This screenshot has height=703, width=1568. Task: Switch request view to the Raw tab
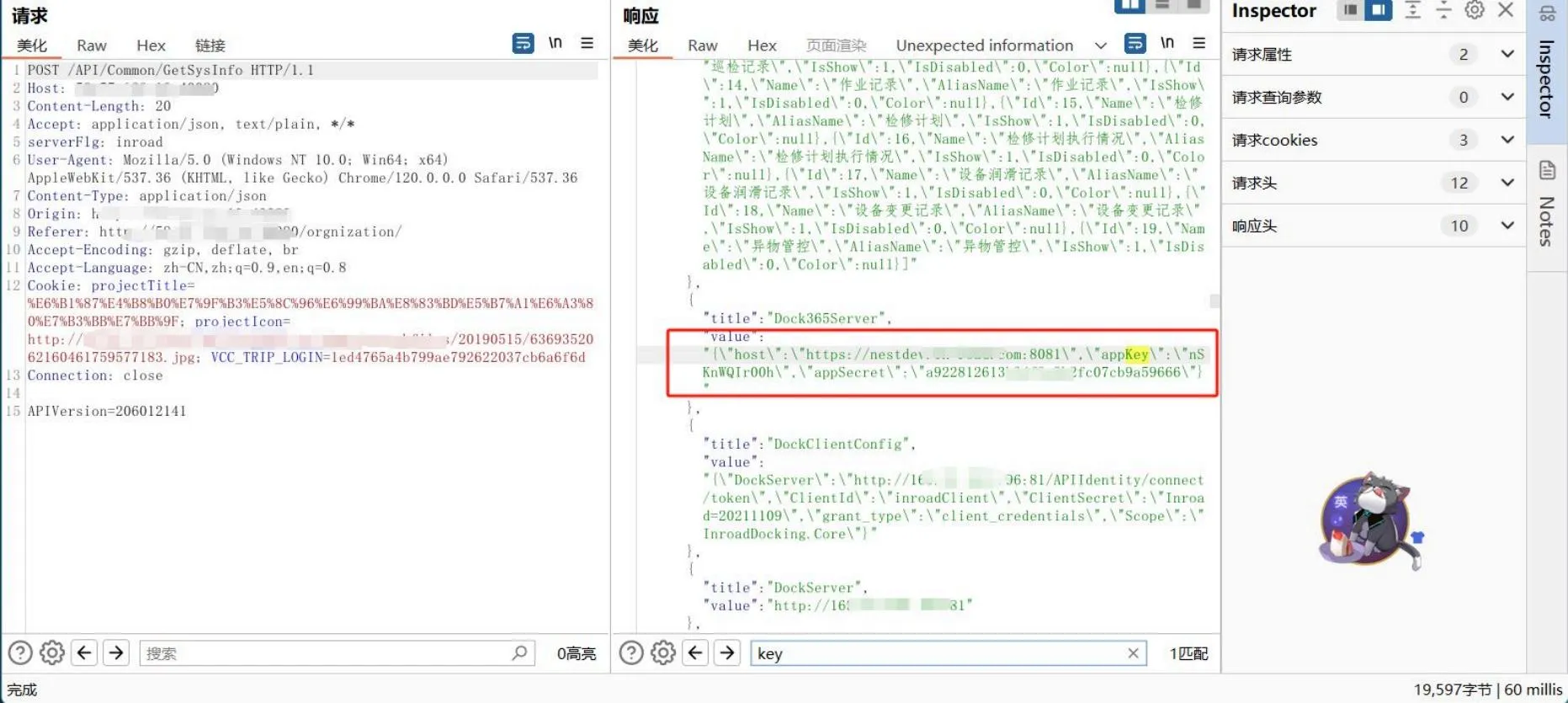point(92,45)
